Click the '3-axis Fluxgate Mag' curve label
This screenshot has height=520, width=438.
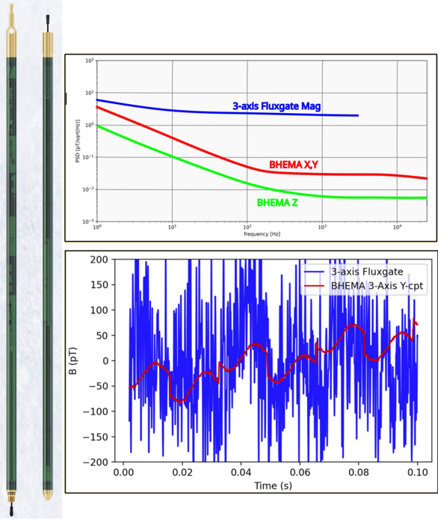point(277,106)
